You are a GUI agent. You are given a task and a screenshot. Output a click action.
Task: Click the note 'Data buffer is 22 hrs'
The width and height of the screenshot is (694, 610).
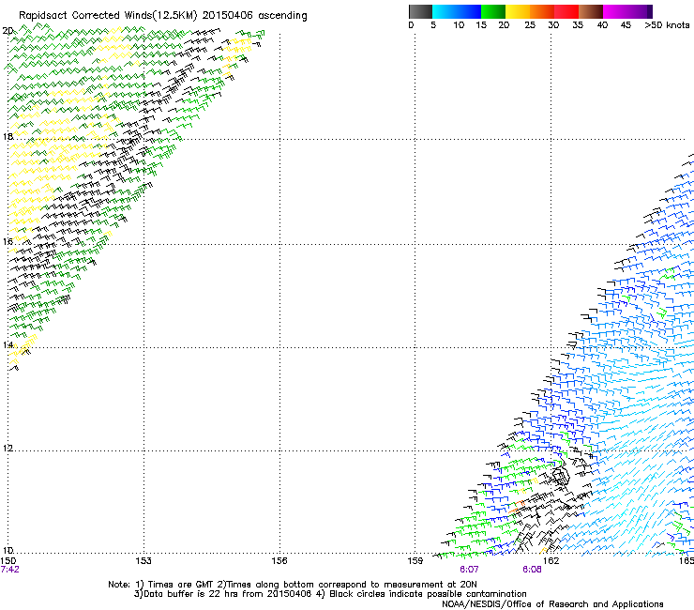point(191,594)
